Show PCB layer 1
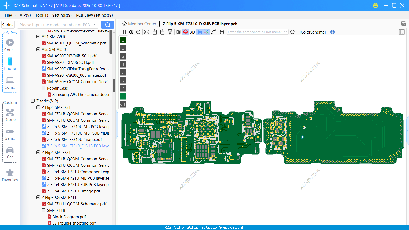The height and width of the screenshot is (230, 409). (x=123, y=40)
